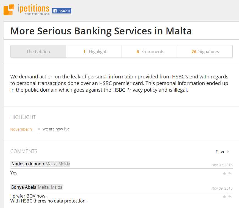Viewport: 239px width, 208px height.
Task: Open Sonya Abela's commenter name
Action: coord(24,187)
